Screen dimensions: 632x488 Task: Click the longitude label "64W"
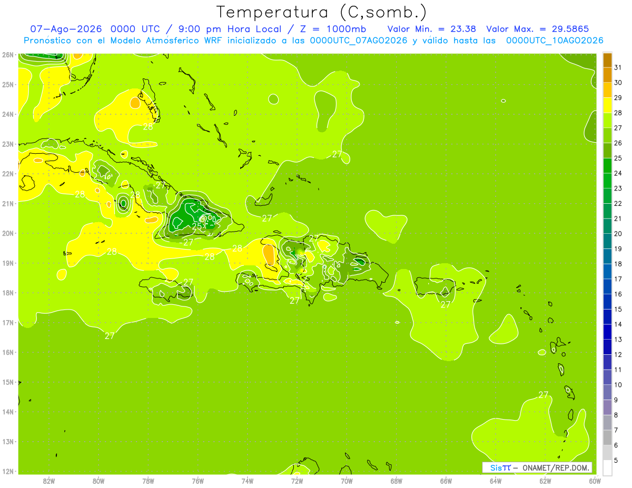pos(496,481)
